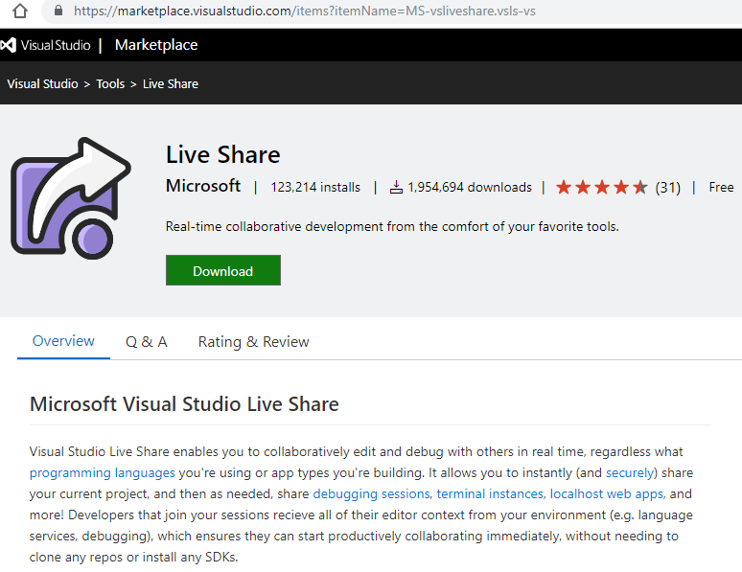The image size is (742, 572).
Task: Click the 123,214 installs text
Action: pyautogui.click(x=315, y=188)
